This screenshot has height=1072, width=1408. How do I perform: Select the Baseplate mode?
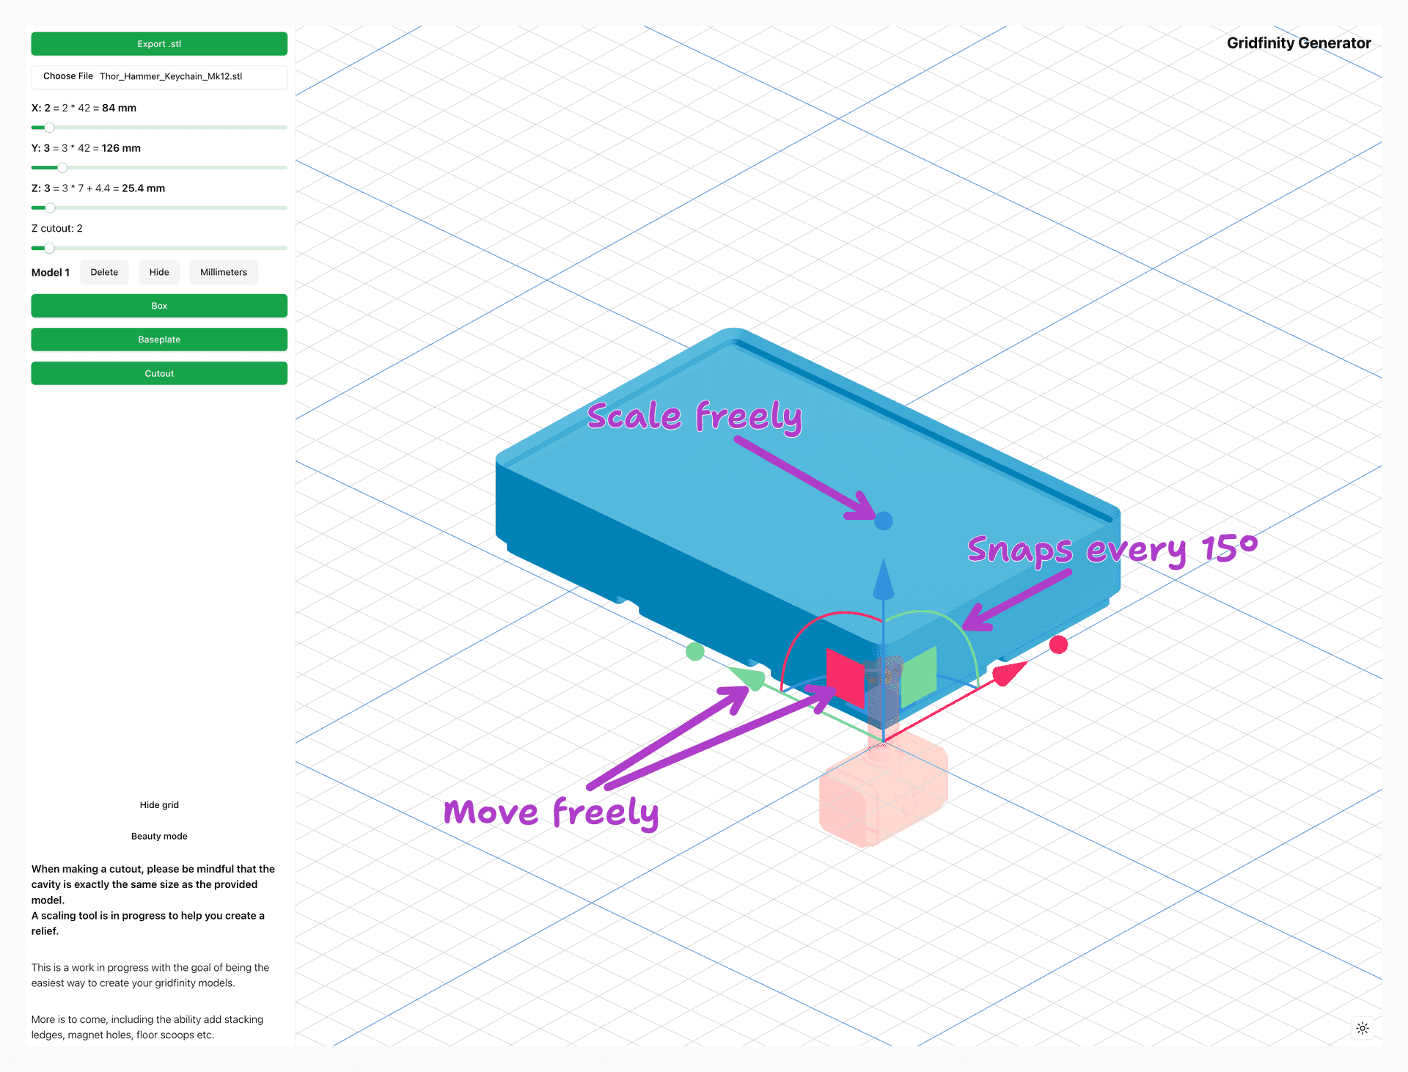click(159, 339)
